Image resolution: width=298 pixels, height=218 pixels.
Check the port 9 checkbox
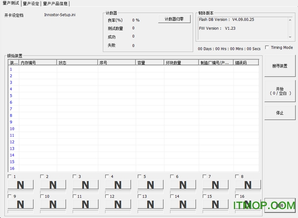tap(10, 196)
